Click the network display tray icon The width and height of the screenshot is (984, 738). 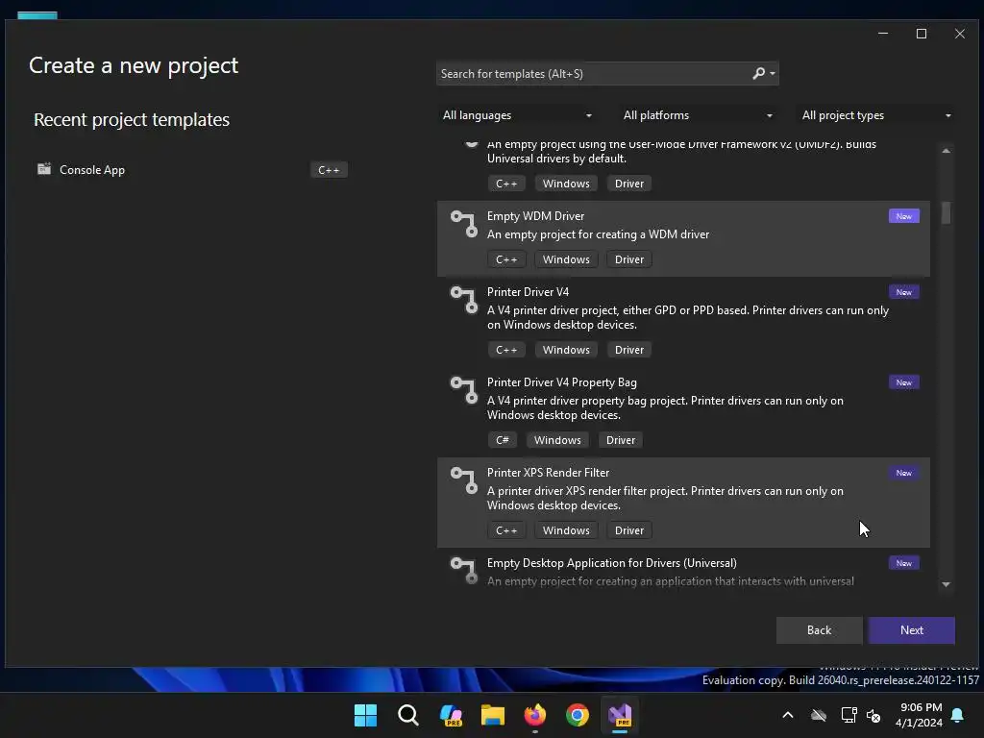(849, 715)
